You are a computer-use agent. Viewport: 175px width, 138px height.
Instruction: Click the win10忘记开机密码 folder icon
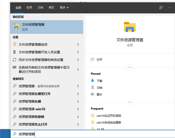pos(92,115)
